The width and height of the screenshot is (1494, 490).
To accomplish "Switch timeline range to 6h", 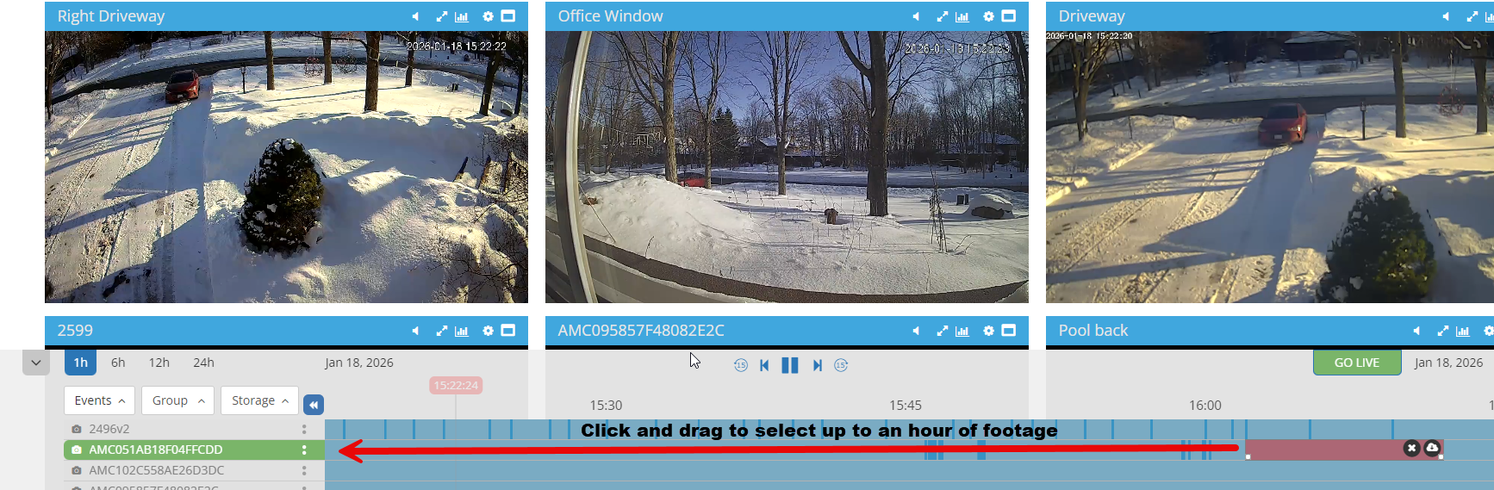I will pyautogui.click(x=118, y=363).
